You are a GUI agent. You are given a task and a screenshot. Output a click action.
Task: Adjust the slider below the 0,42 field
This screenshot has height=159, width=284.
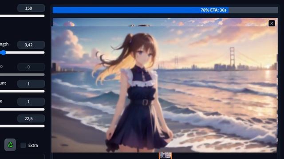click(x=22, y=53)
